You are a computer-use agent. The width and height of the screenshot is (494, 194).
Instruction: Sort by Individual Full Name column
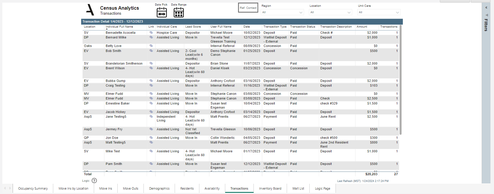[119, 27]
